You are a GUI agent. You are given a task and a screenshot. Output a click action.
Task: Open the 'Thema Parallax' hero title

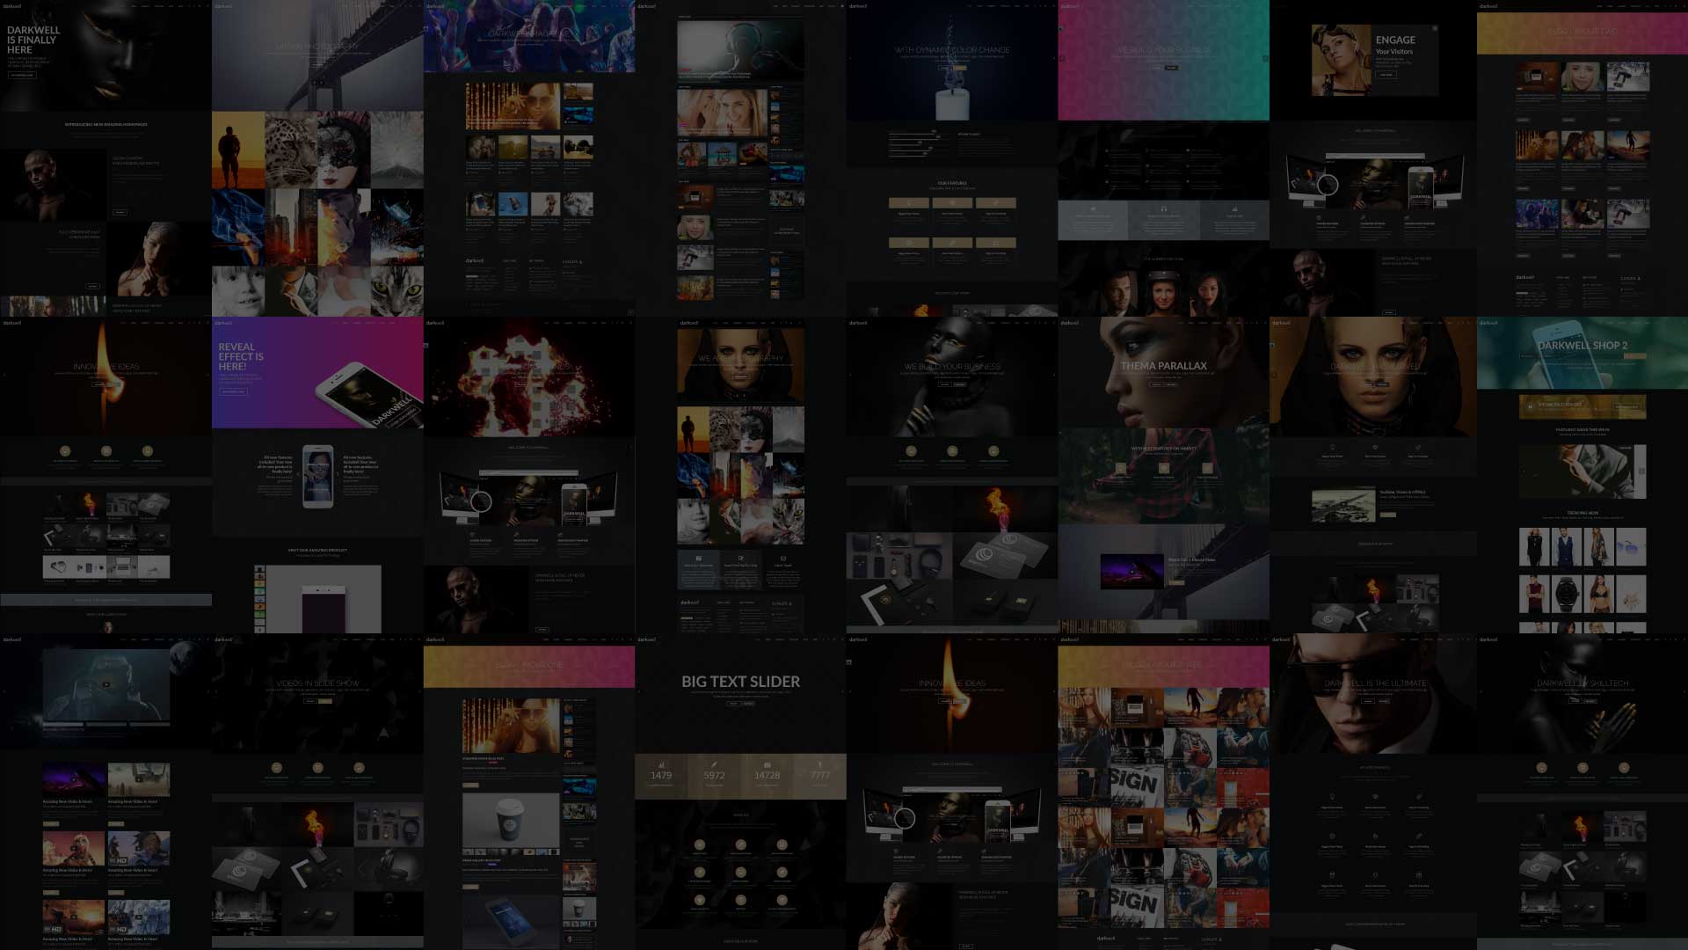1163,366
